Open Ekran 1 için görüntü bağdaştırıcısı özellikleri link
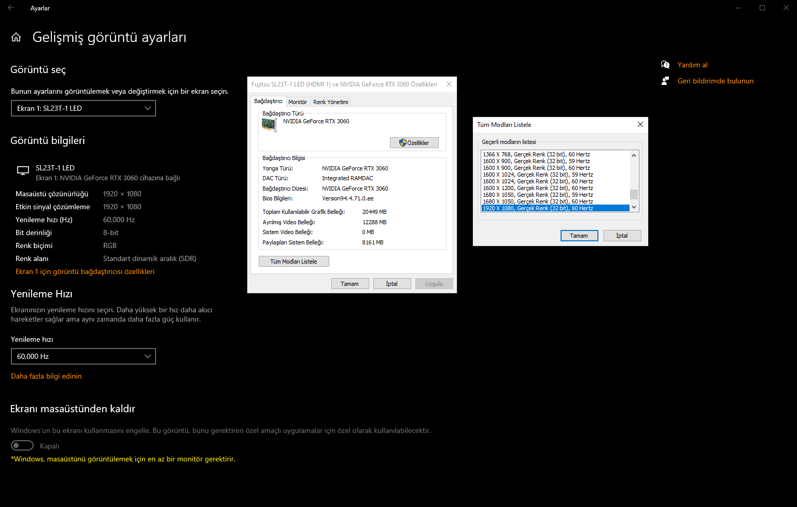Screen dimensions: 797x507 click(85, 271)
